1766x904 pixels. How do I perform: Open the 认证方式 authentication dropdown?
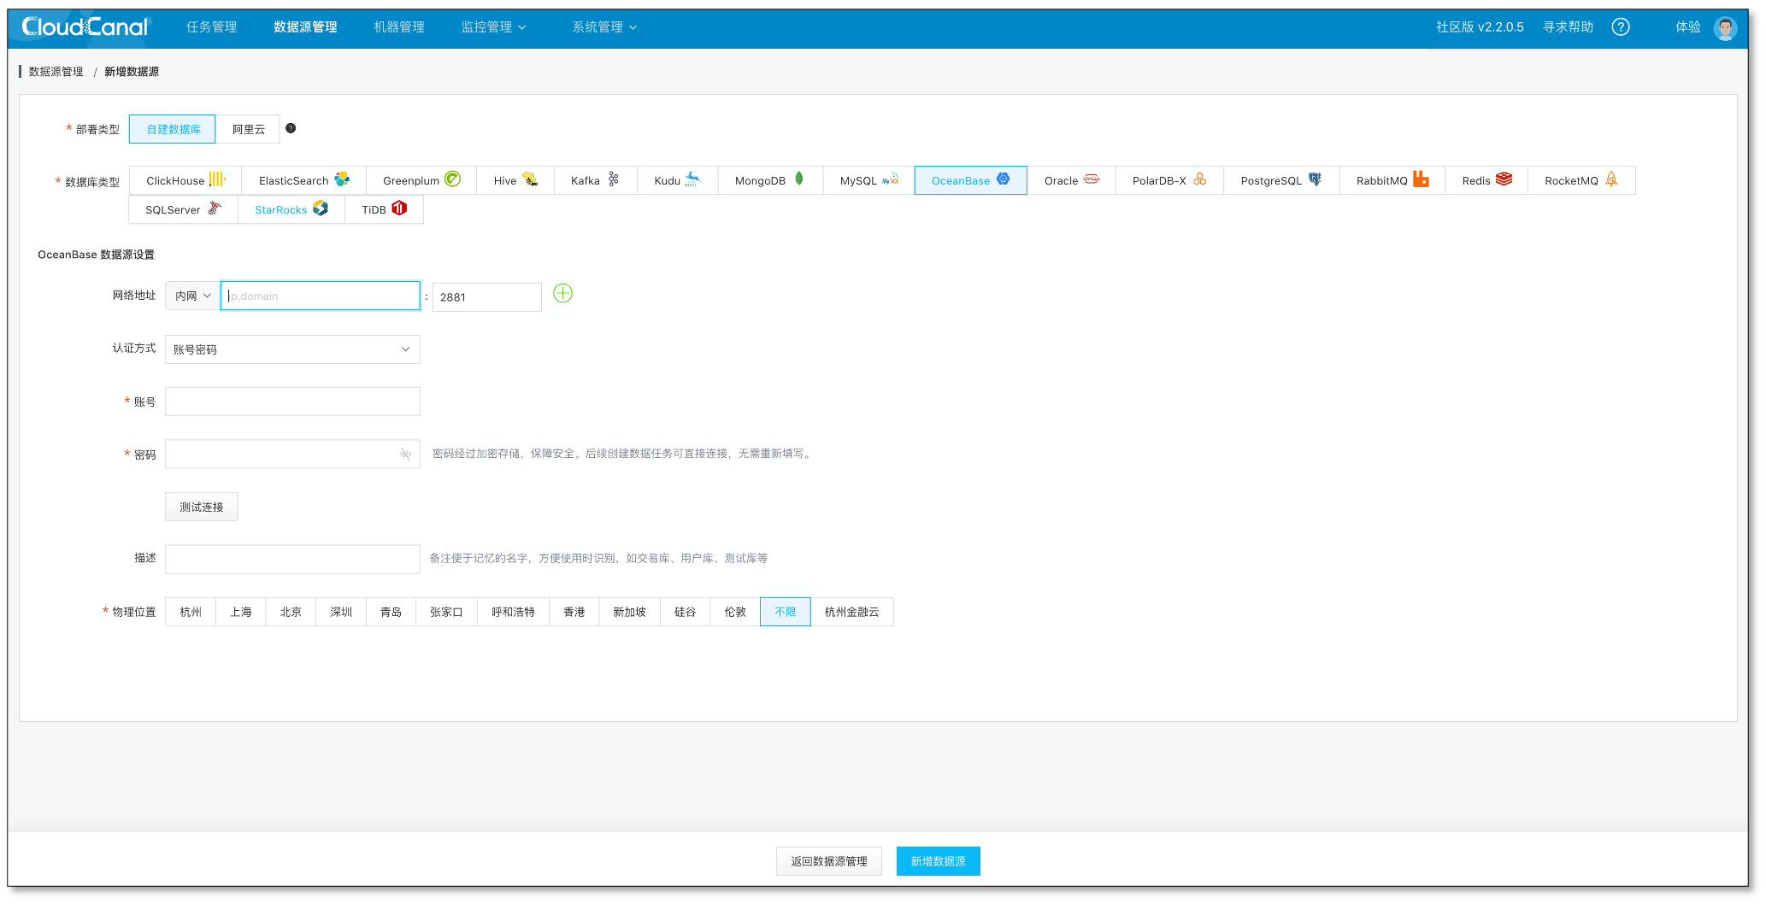[292, 349]
